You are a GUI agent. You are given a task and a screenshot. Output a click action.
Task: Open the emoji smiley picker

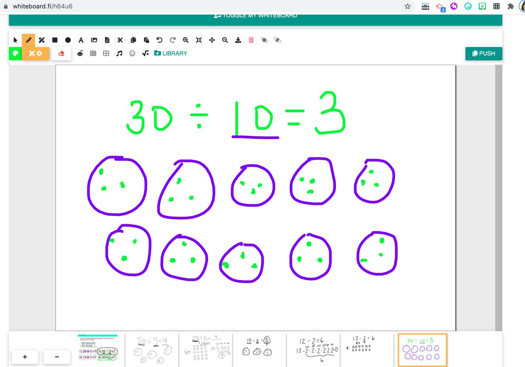point(132,53)
